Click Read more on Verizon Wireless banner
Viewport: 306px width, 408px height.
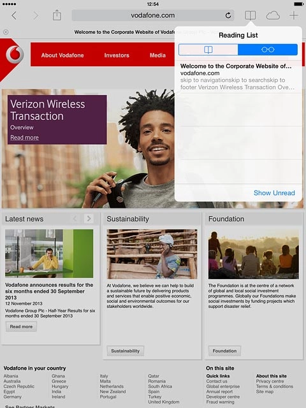coord(24,138)
